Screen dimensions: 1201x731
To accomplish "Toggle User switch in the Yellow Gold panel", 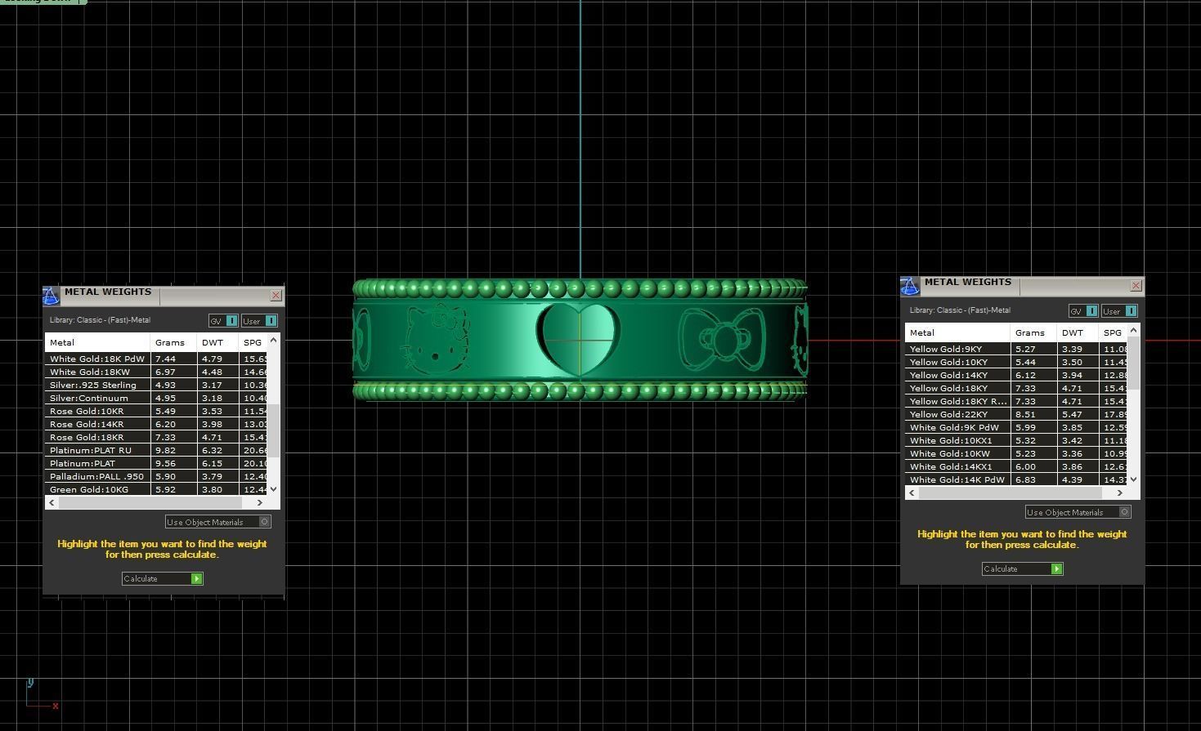I will [x=1119, y=311].
